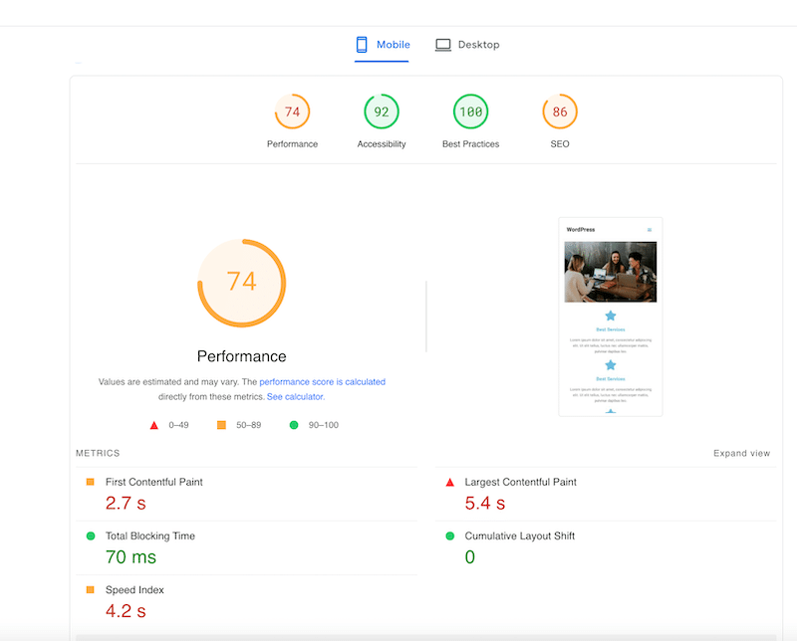Switch to the Mobile tab
Viewport: 797px width, 641px height.
click(x=395, y=45)
